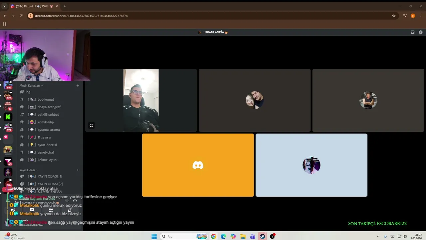The height and width of the screenshot is (240, 426).
Task: Click the Chrome media control icon
Action: [x=405, y=16]
